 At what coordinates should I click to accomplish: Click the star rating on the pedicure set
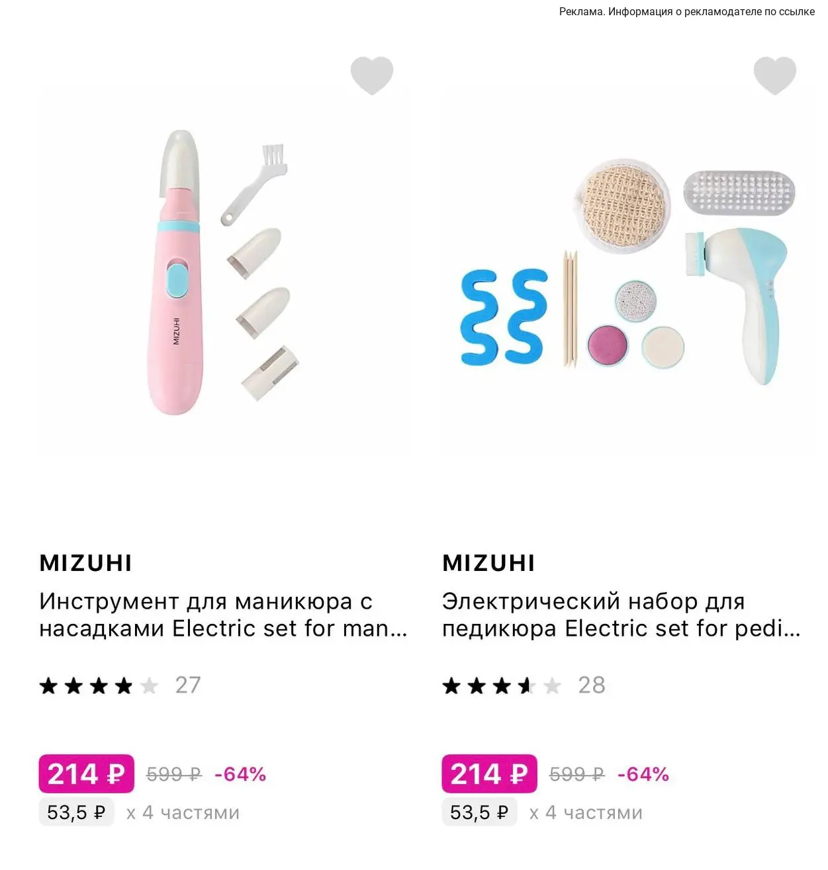(502, 686)
